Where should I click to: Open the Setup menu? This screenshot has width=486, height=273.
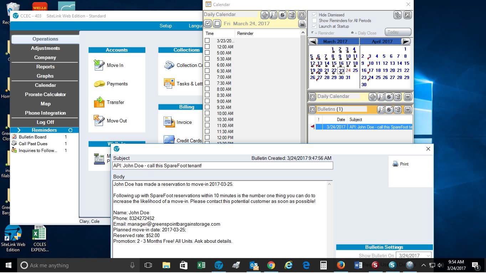pos(166,26)
